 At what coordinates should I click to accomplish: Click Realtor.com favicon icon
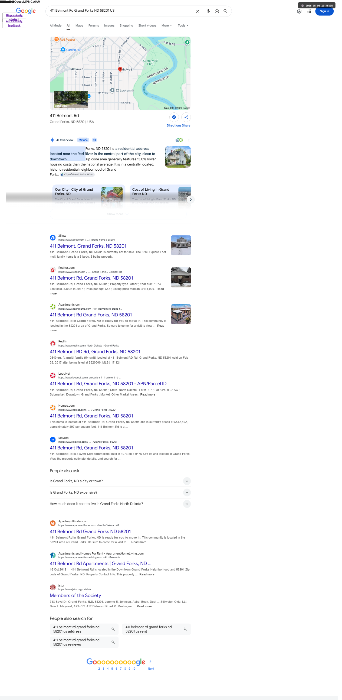point(53,270)
